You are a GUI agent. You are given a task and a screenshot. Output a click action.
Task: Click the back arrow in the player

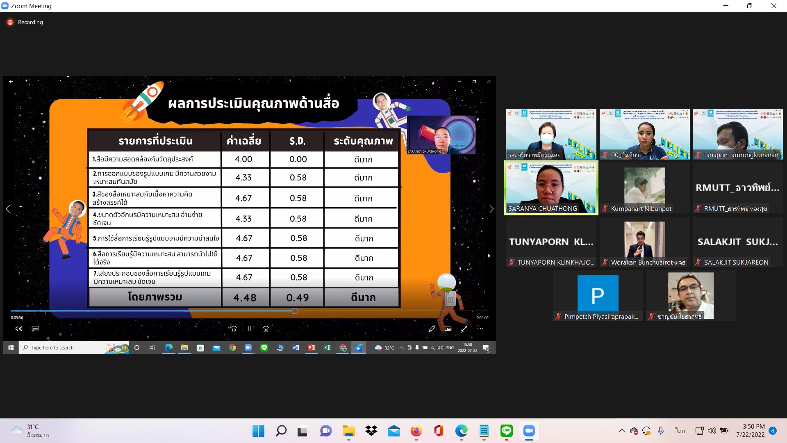point(11,81)
